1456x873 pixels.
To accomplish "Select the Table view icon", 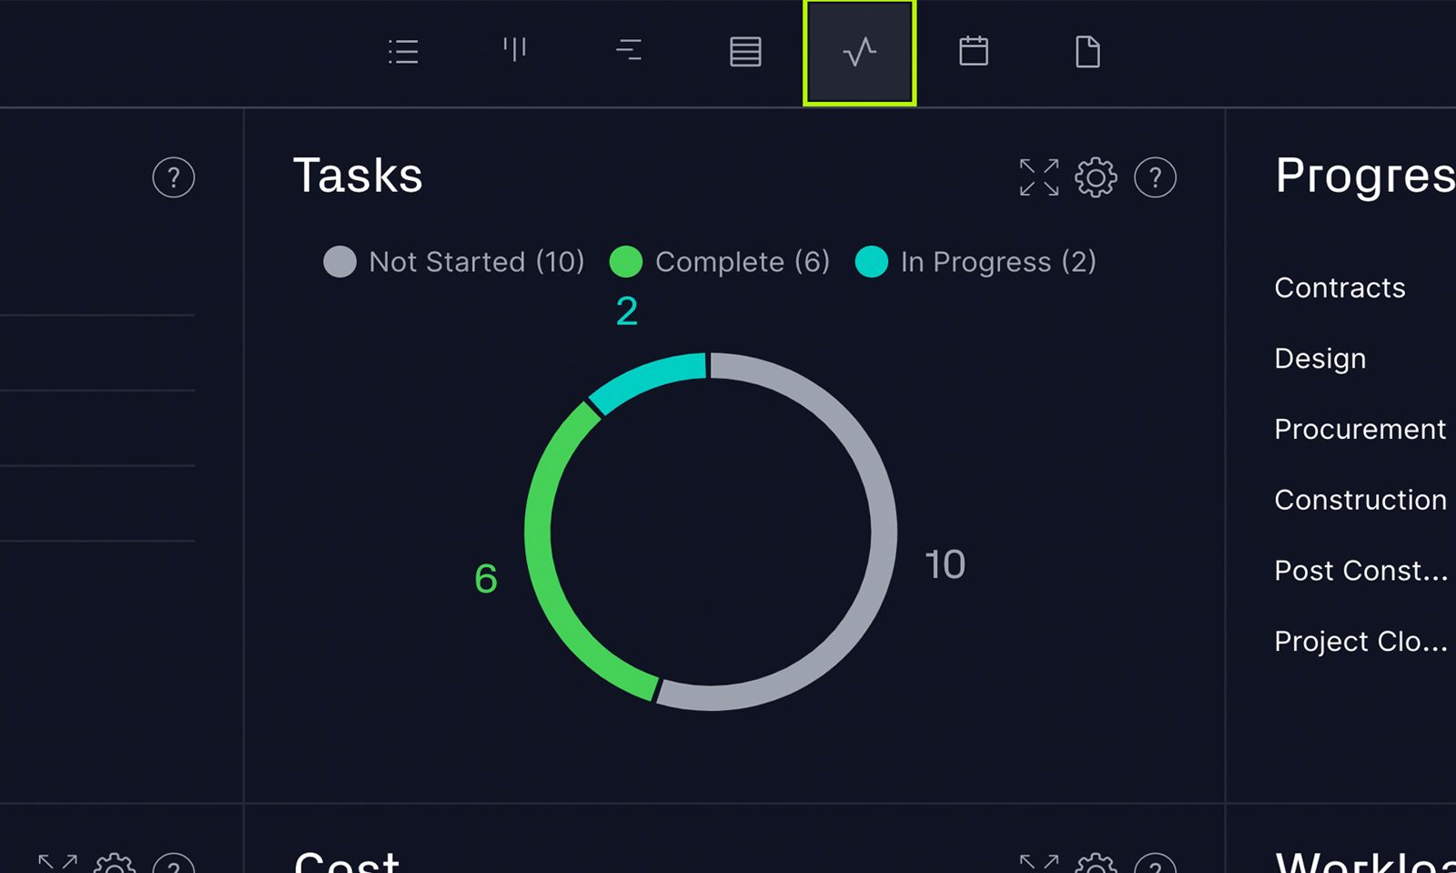I will [744, 51].
